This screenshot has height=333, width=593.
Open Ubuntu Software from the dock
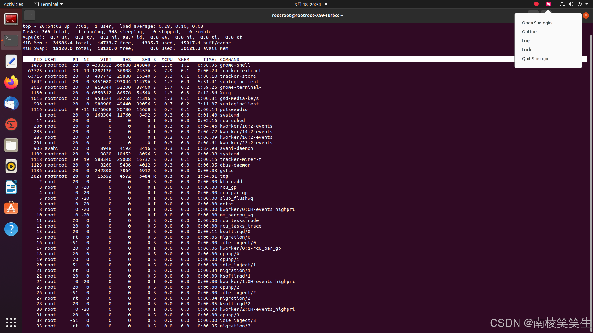[11, 208]
